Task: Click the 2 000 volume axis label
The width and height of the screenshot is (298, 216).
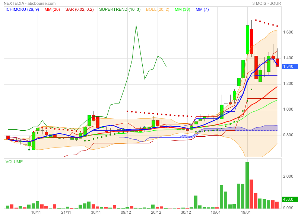Action: (288, 176)
